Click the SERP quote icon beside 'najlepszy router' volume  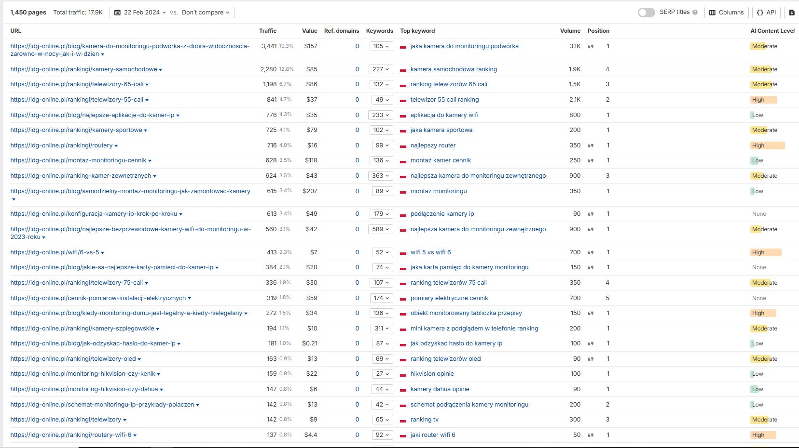click(x=590, y=145)
